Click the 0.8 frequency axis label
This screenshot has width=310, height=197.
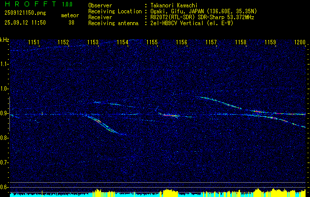3,138
